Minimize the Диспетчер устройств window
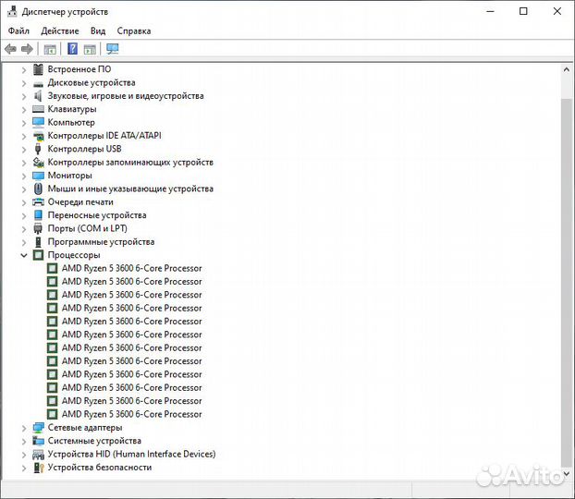Screen dimensions: 575x499 click(490, 11)
